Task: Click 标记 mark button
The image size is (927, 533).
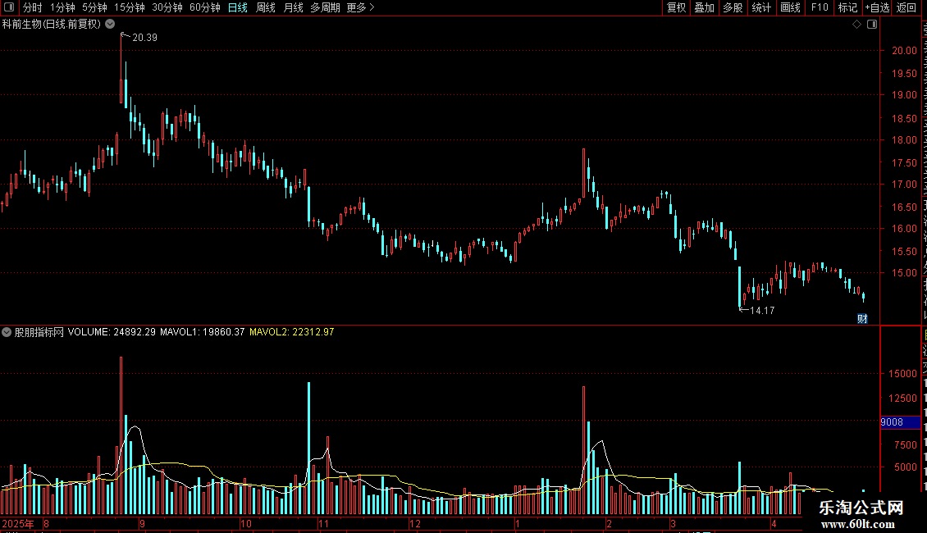Action: pyautogui.click(x=847, y=7)
